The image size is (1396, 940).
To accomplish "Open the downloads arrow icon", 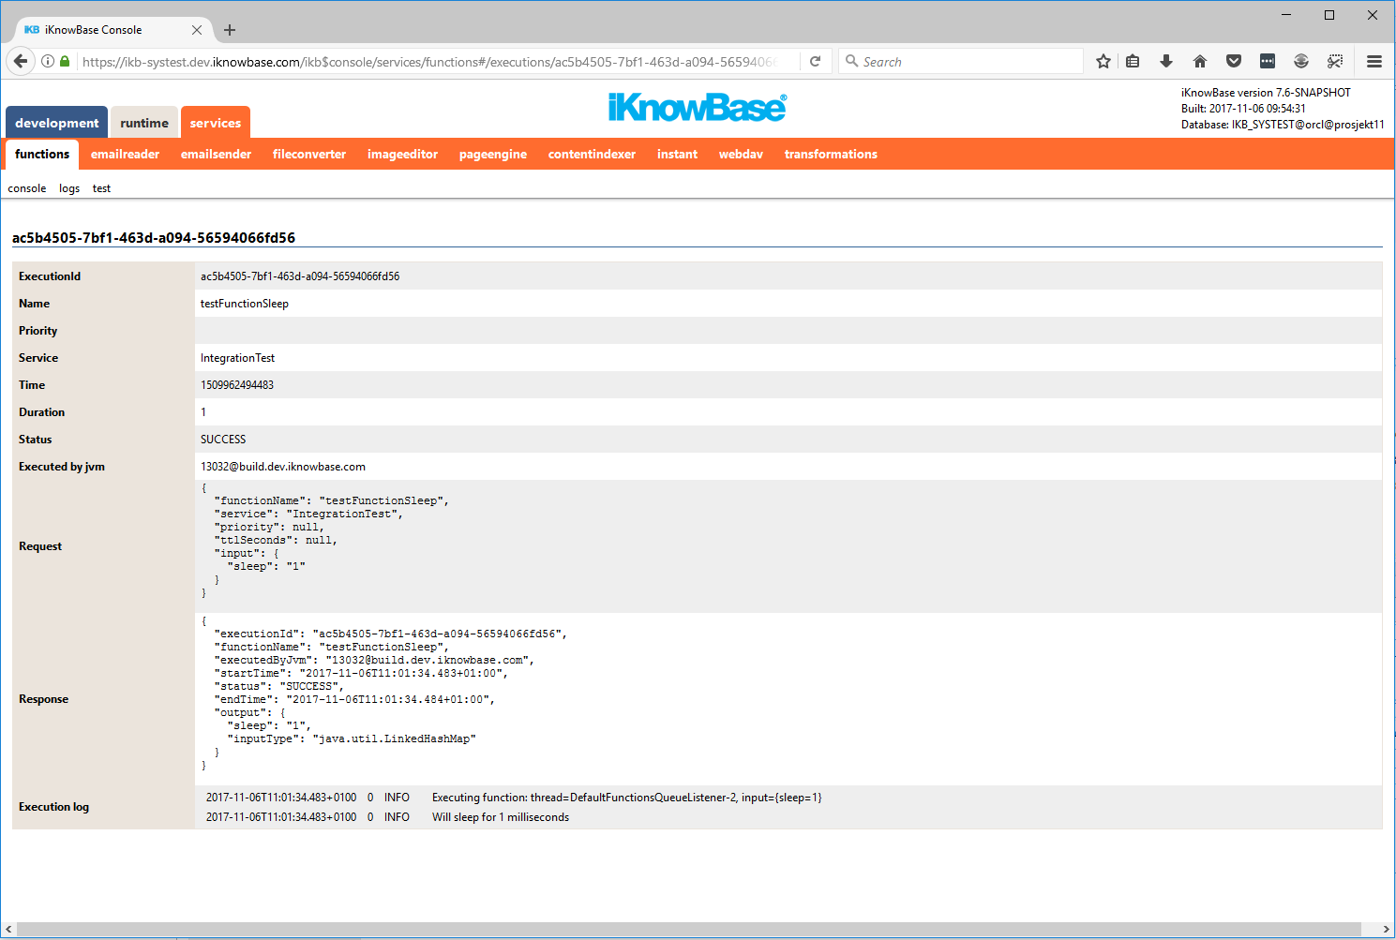I will click(1166, 62).
